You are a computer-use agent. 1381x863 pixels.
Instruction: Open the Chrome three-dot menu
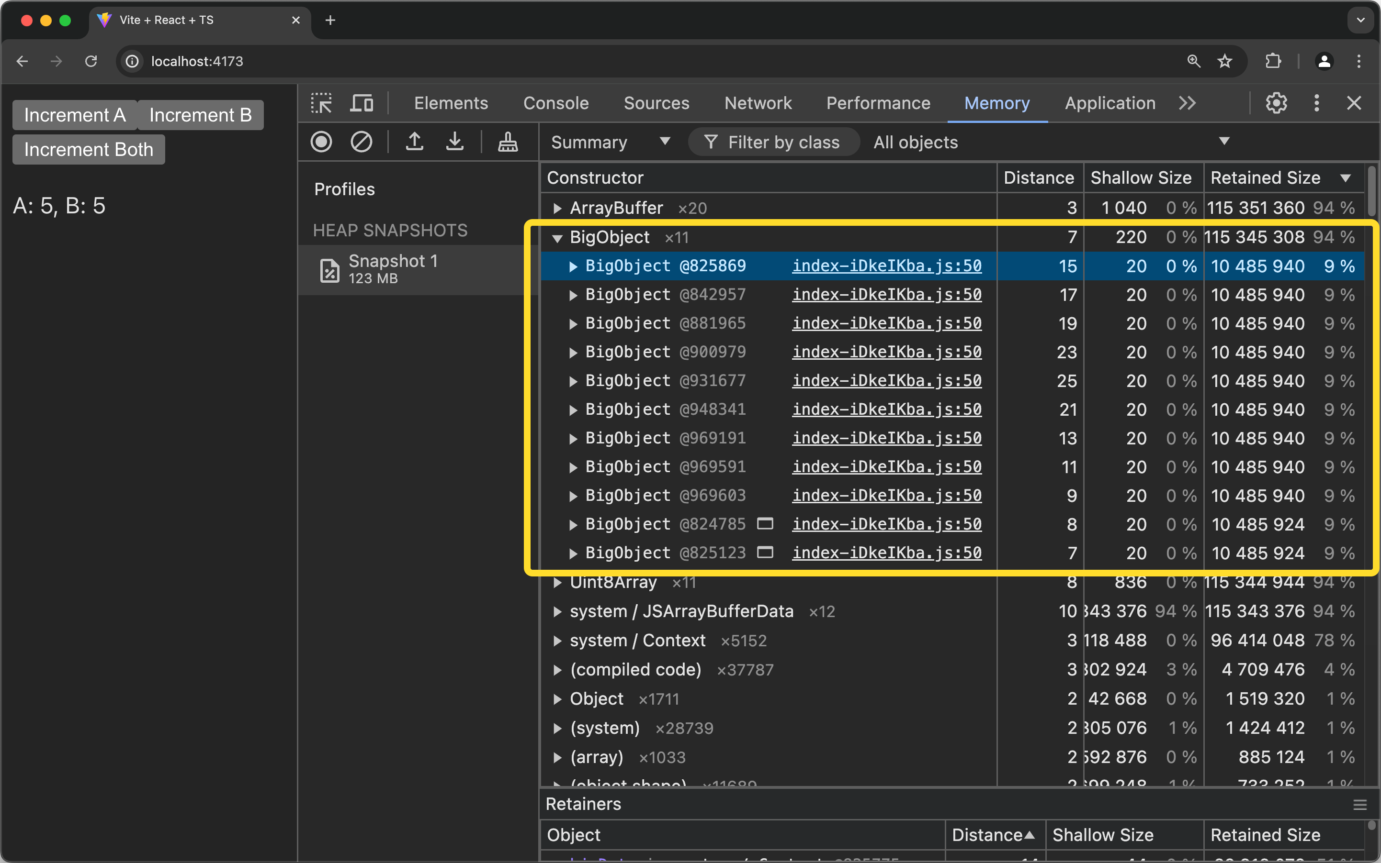[x=1358, y=61]
